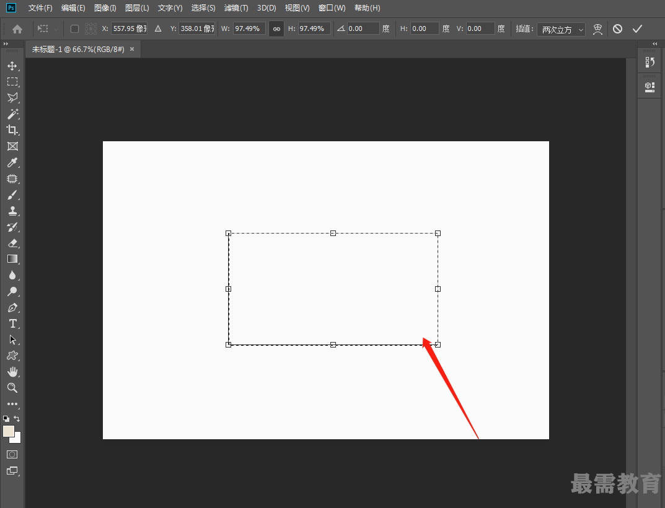Viewport: 665px width, 508px height.
Task: Select the Horizontal Type tool
Action: (12, 323)
